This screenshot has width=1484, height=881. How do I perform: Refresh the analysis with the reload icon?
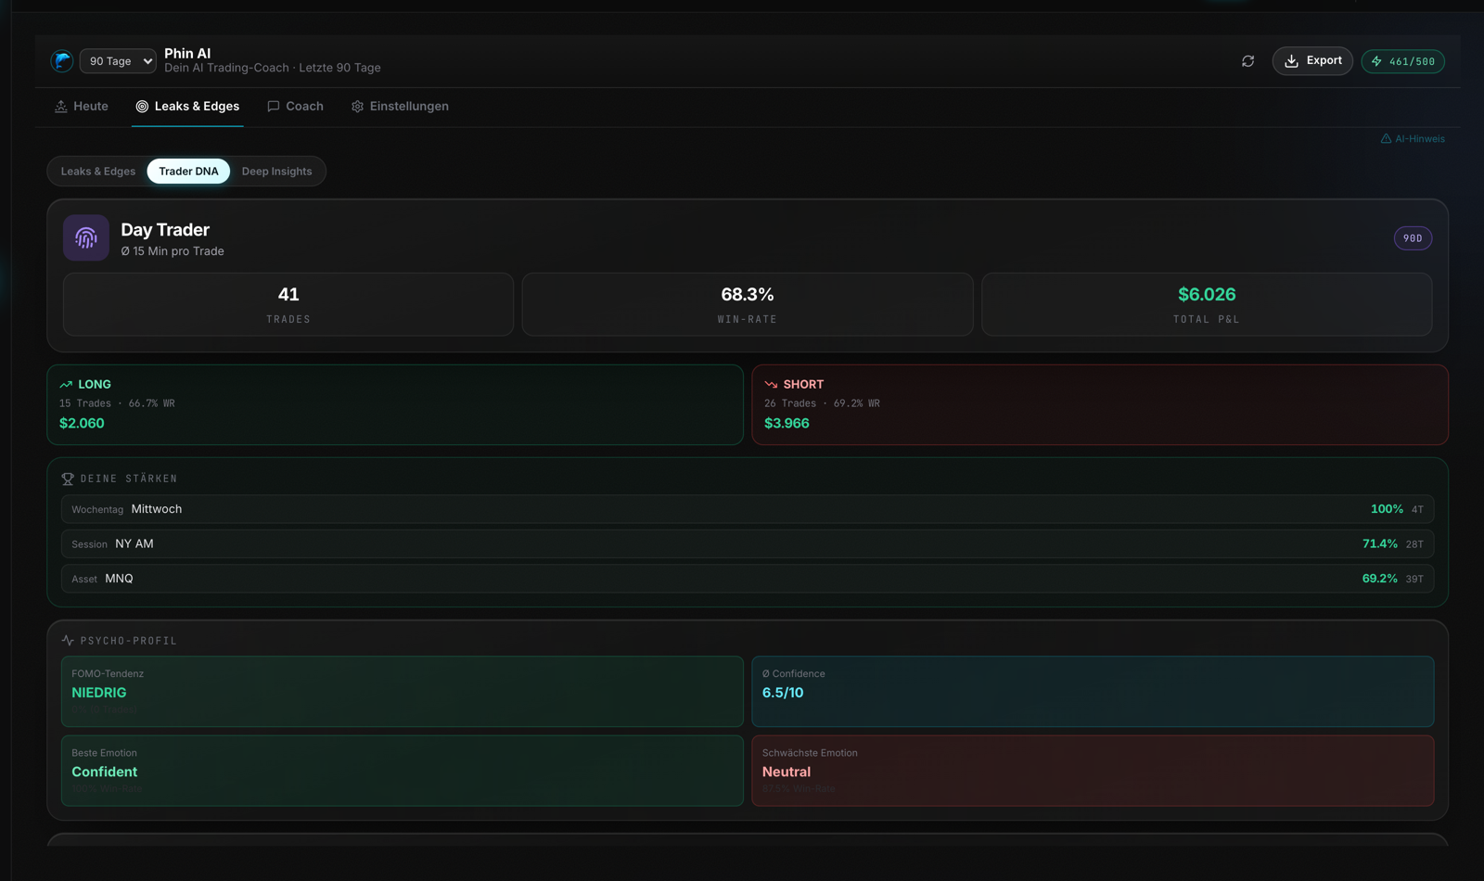1247,61
